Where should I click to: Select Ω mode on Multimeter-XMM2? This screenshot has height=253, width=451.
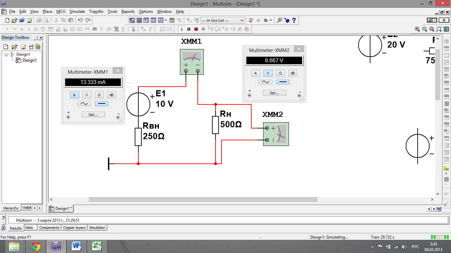(x=280, y=73)
